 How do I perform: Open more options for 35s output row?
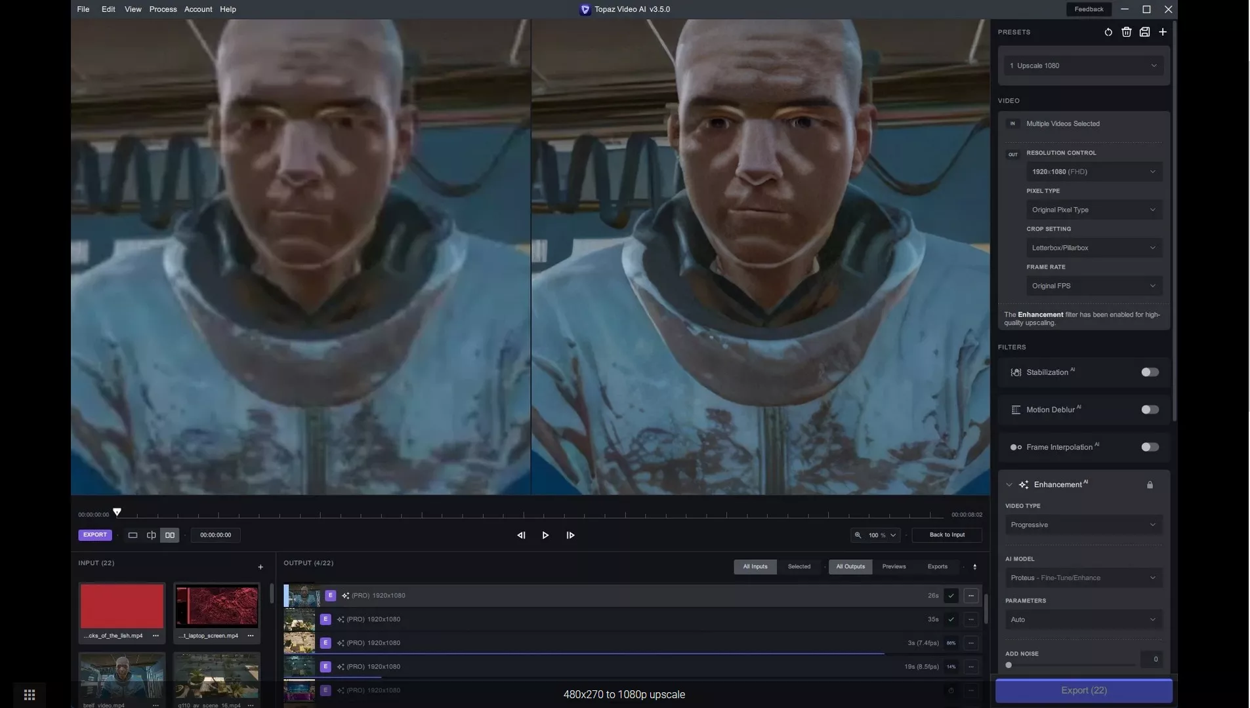[x=971, y=619]
